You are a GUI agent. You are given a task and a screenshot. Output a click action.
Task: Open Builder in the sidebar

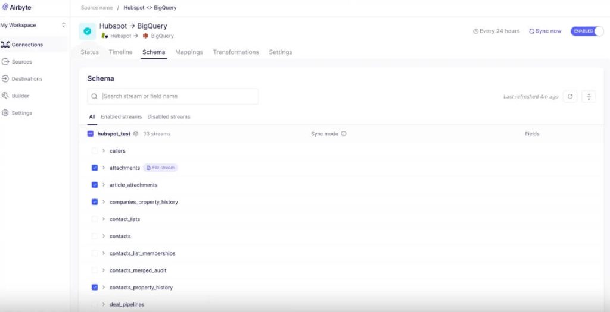click(15, 96)
